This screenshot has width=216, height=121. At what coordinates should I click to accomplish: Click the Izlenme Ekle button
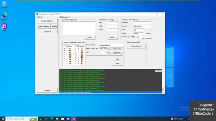(117, 52)
